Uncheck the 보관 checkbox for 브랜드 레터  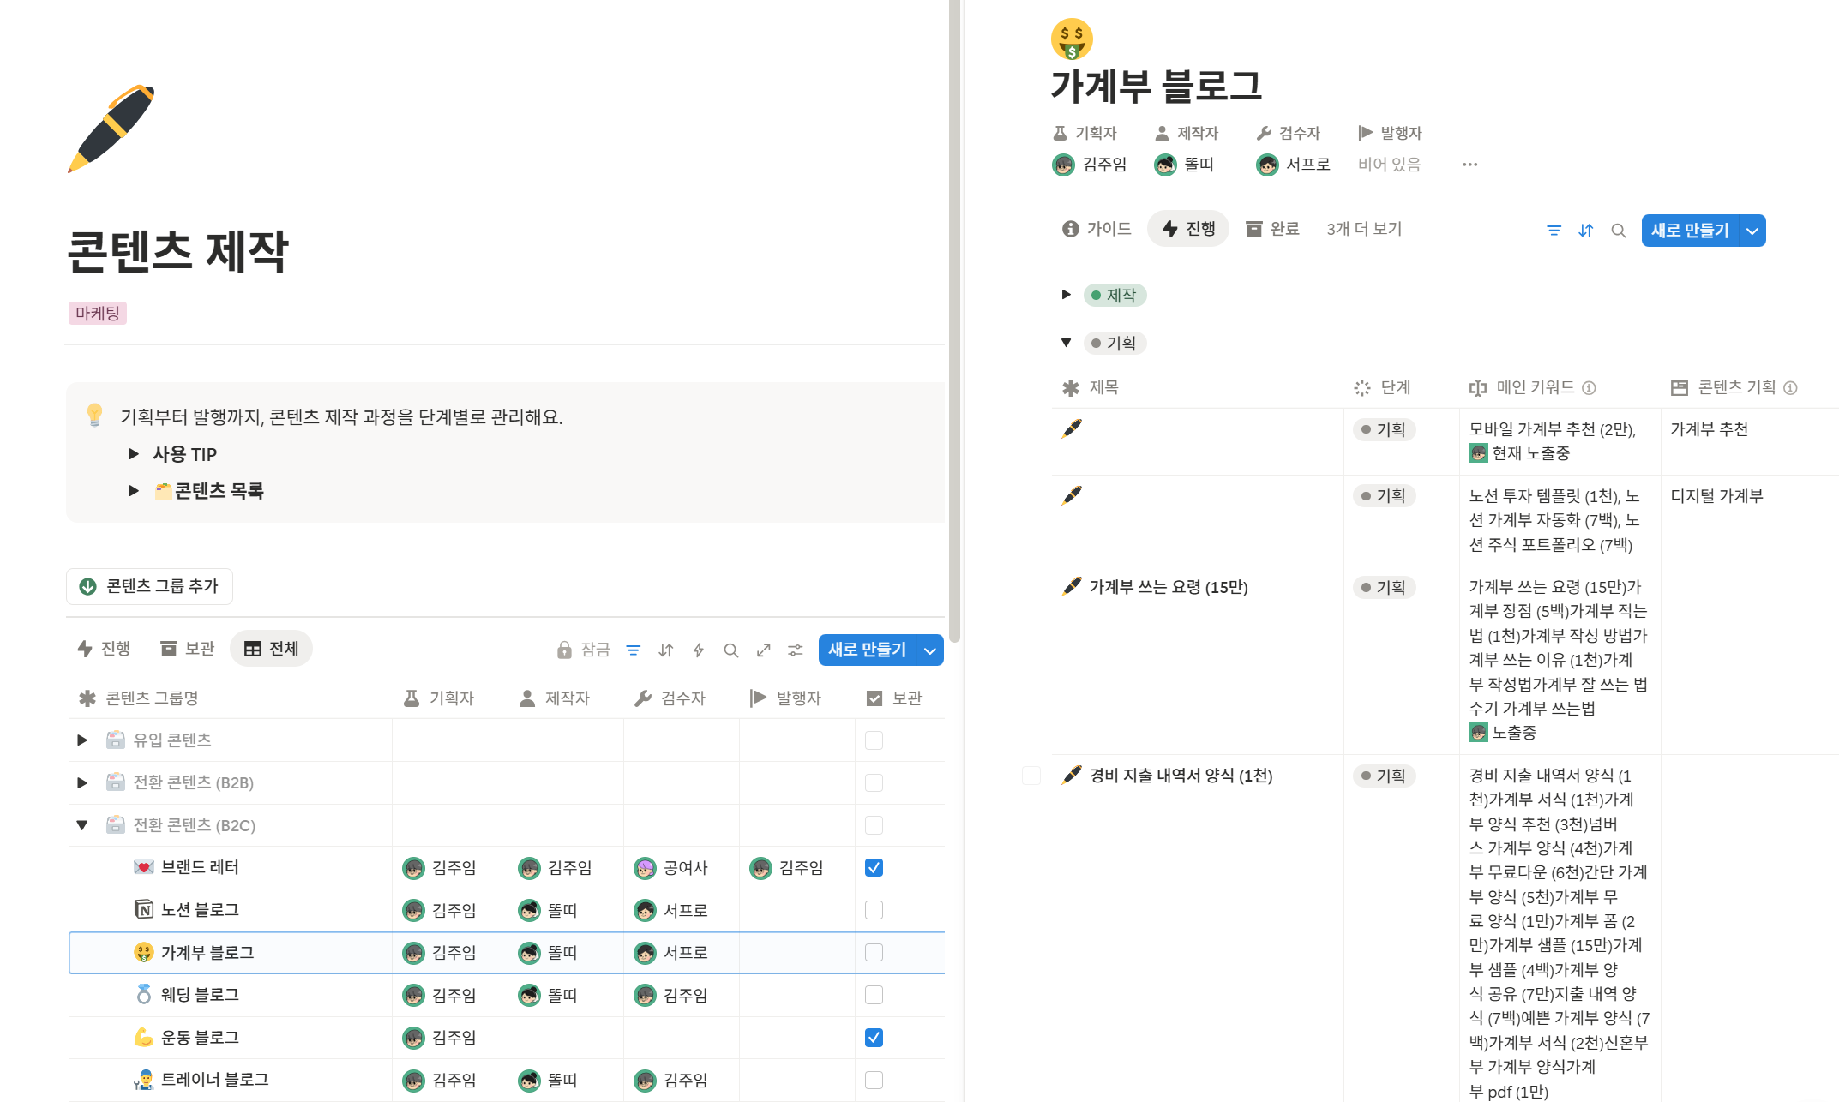874,868
